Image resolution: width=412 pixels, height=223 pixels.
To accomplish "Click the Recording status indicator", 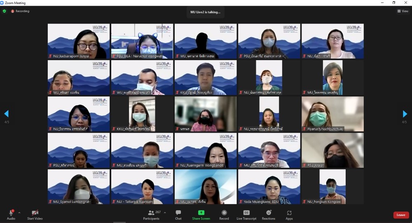I will tap(20, 11).
